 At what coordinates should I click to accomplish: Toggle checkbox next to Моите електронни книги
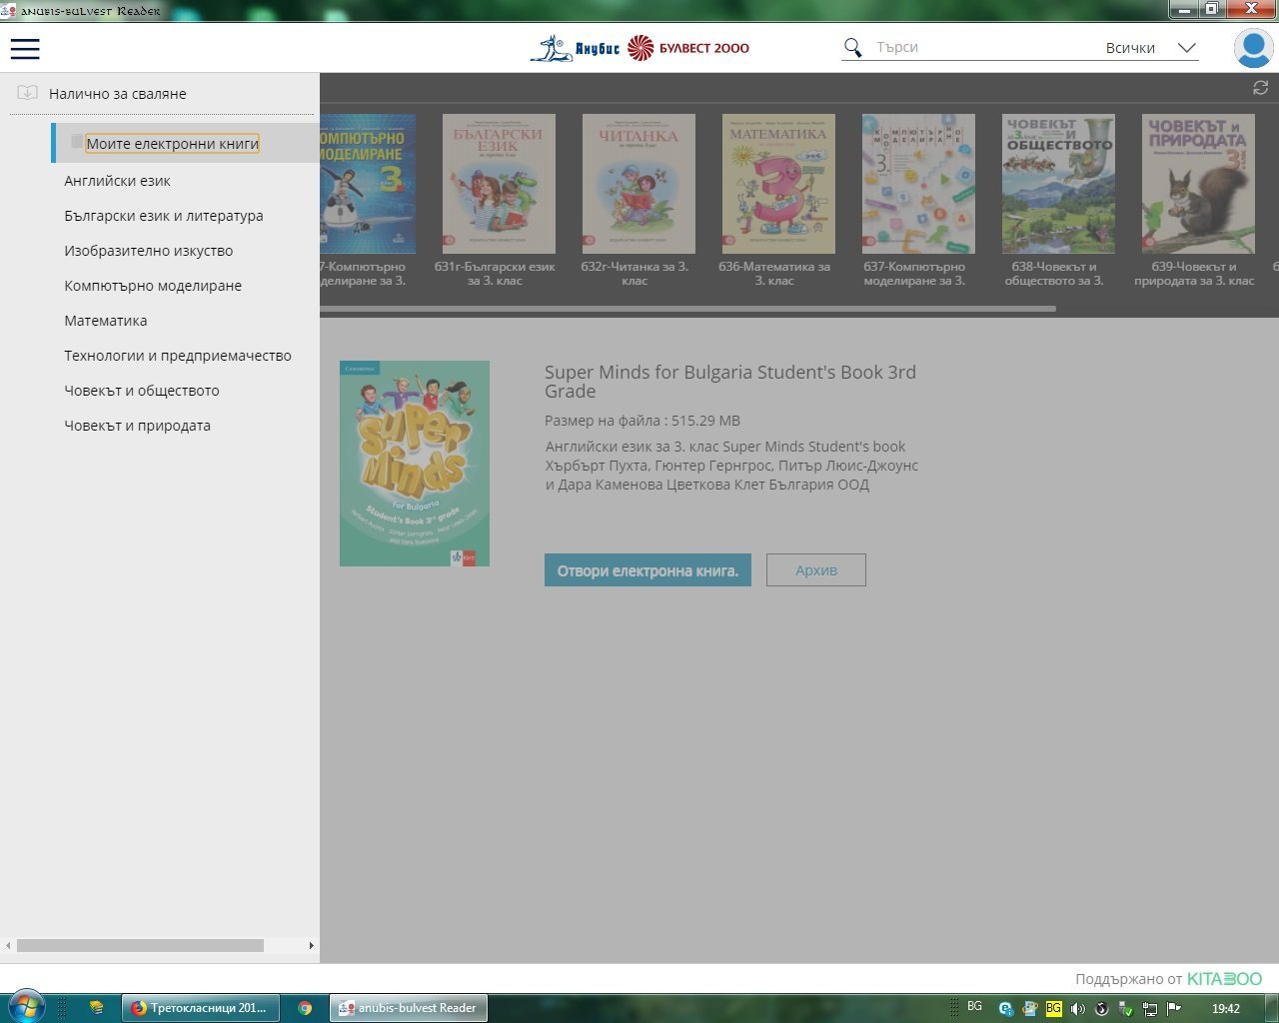click(x=77, y=142)
